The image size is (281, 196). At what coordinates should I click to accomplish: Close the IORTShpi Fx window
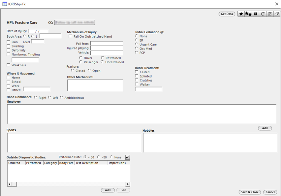point(277,4)
